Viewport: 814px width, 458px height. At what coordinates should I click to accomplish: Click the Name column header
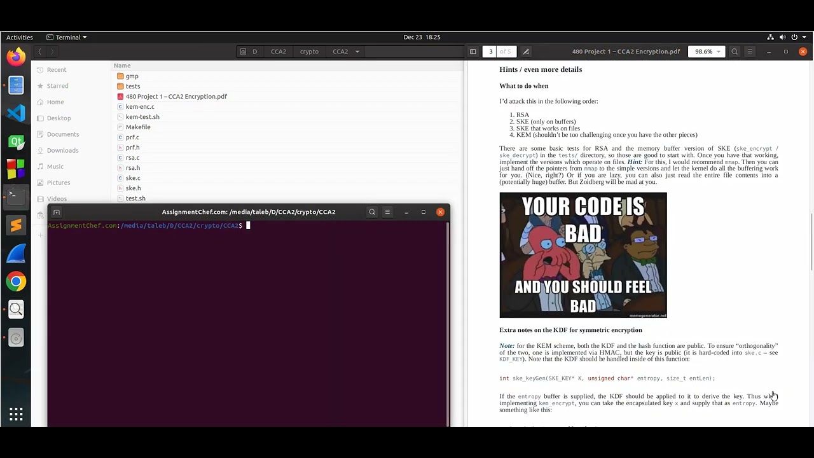tap(122, 66)
